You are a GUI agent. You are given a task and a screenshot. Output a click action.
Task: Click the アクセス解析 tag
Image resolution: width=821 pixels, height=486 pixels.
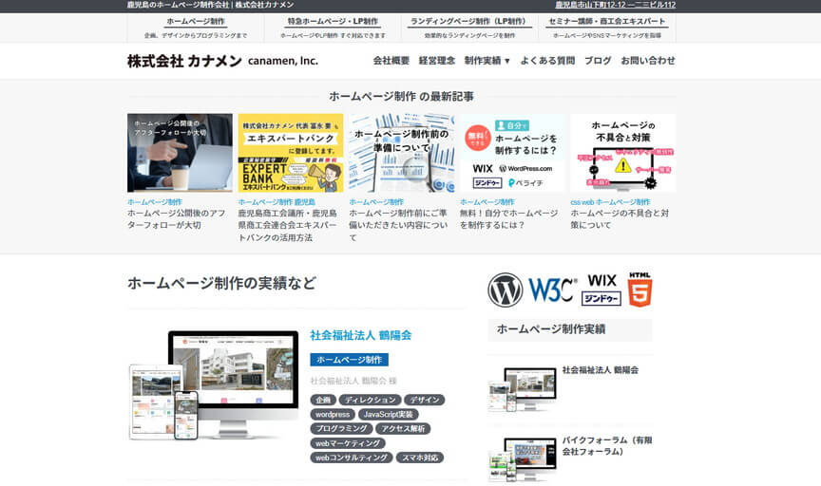pyautogui.click(x=403, y=428)
